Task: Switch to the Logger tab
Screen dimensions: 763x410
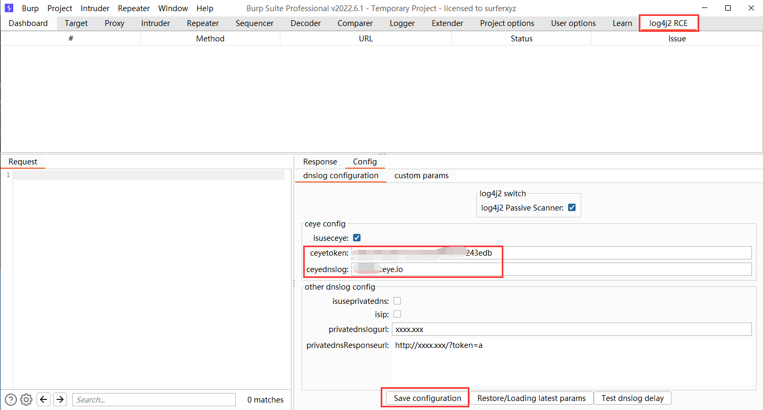Action: (402, 23)
